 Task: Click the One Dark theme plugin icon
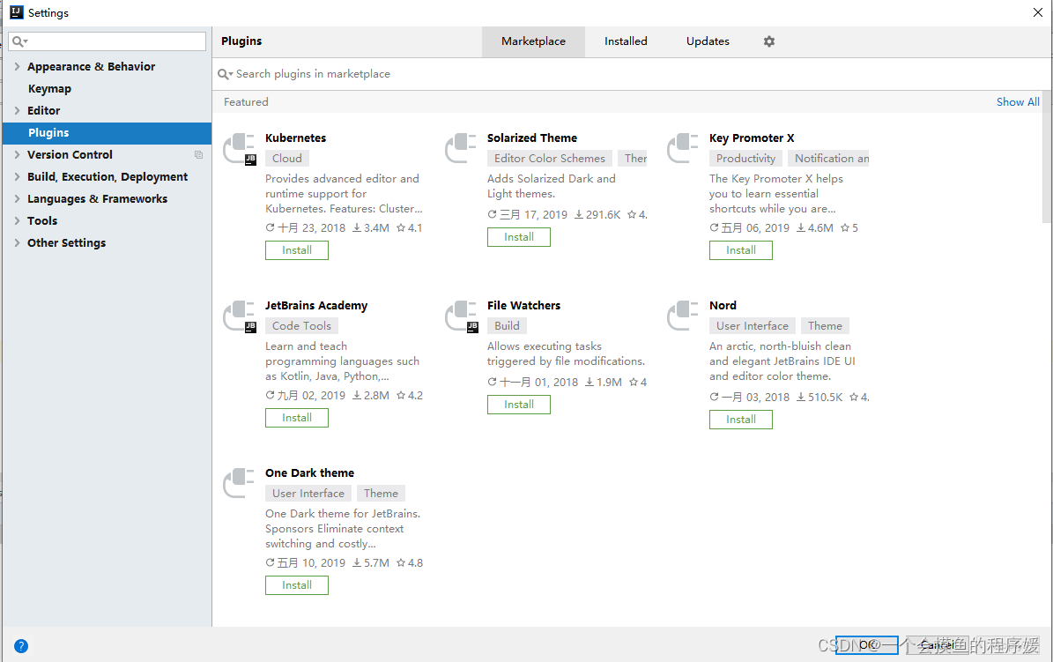pos(239,483)
